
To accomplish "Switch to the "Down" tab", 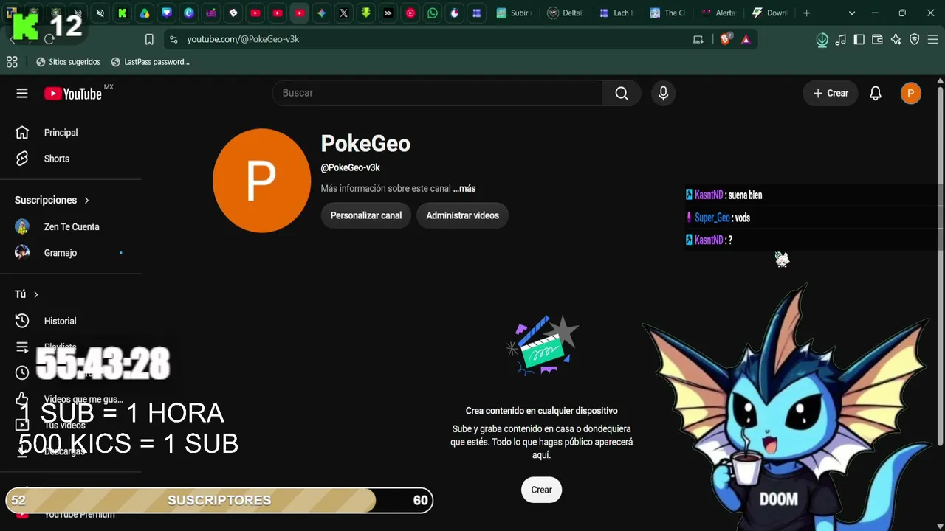I will pos(770,13).
